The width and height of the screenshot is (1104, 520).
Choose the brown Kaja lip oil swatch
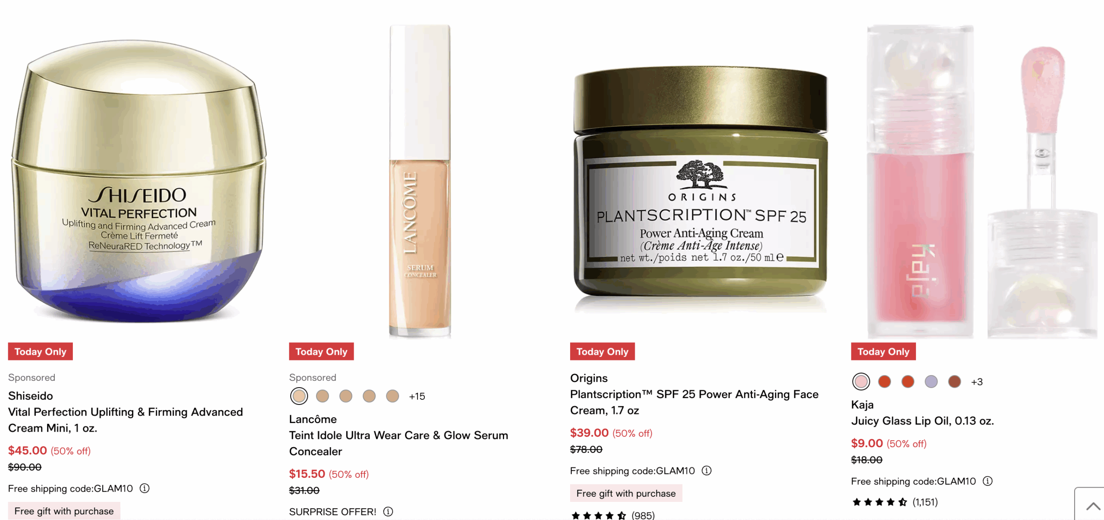click(954, 382)
